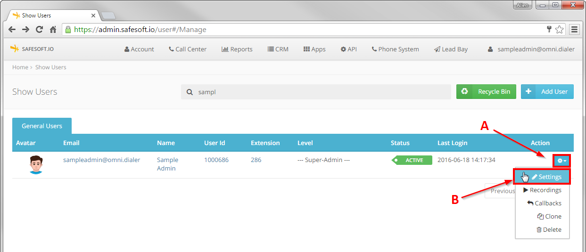Viewport: 586px width, 252px height.
Task: Click the User Id column header
Action: pos(214,143)
